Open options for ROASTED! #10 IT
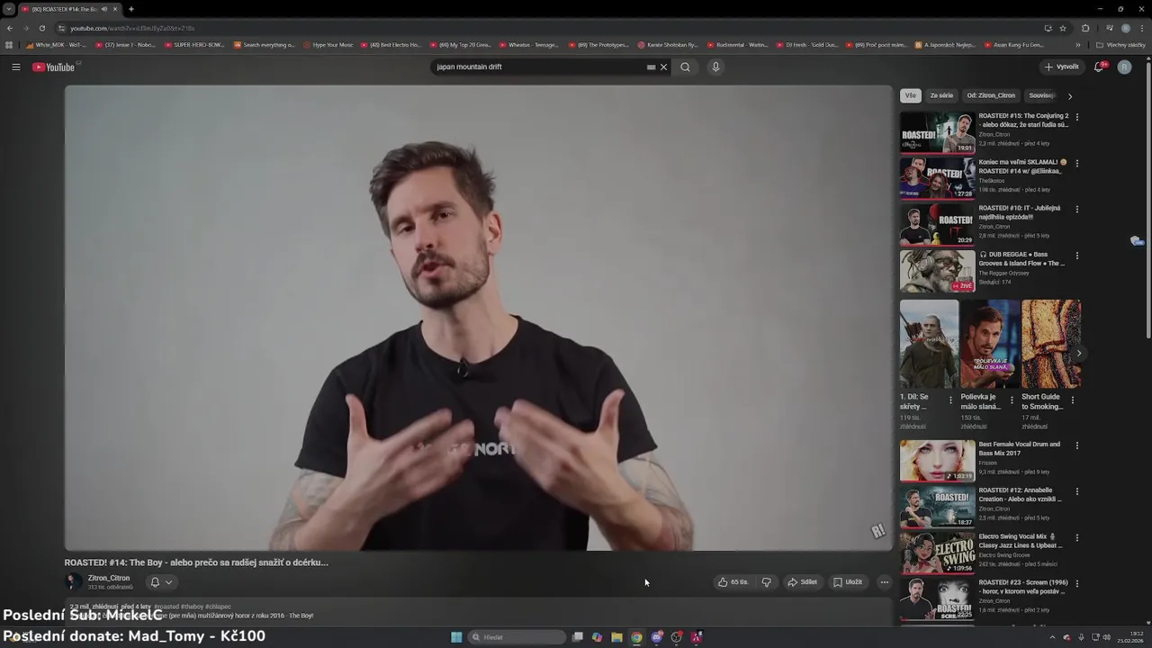Image resolution: width=1152 pixels, height=648 pixels. tap(1076, 209)
